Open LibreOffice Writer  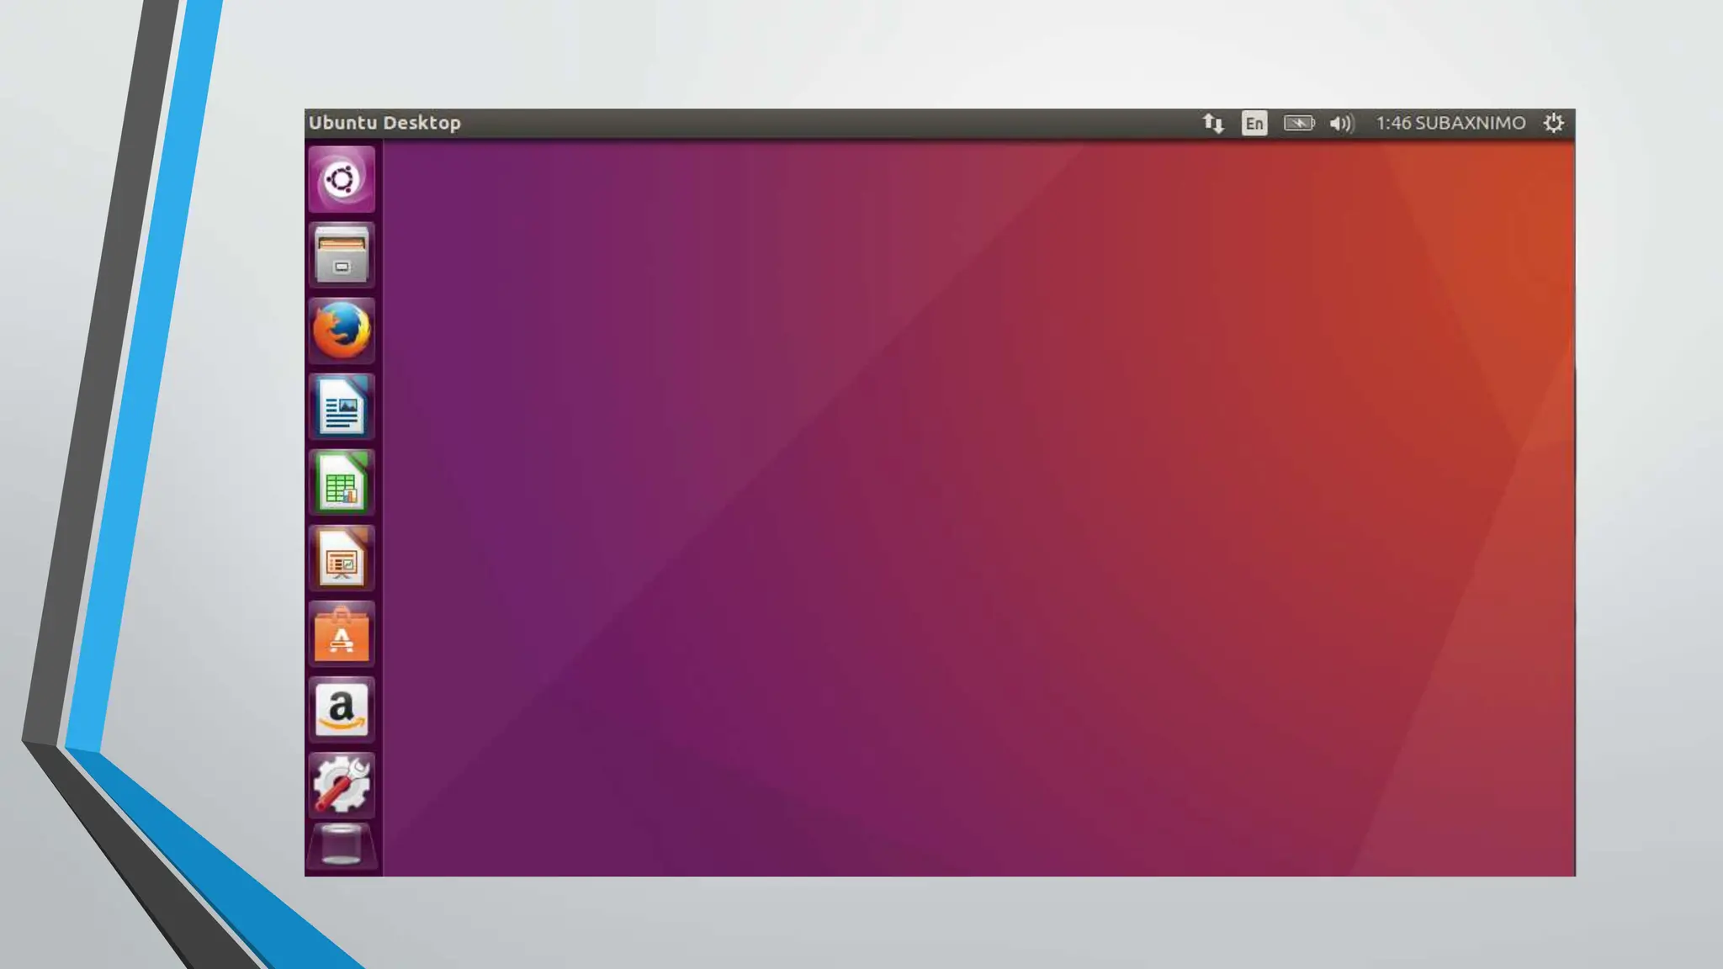pyautogui.click(x=341, y=407)
